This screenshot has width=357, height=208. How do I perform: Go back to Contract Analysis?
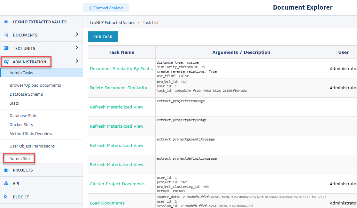click(x=106, y=8)
